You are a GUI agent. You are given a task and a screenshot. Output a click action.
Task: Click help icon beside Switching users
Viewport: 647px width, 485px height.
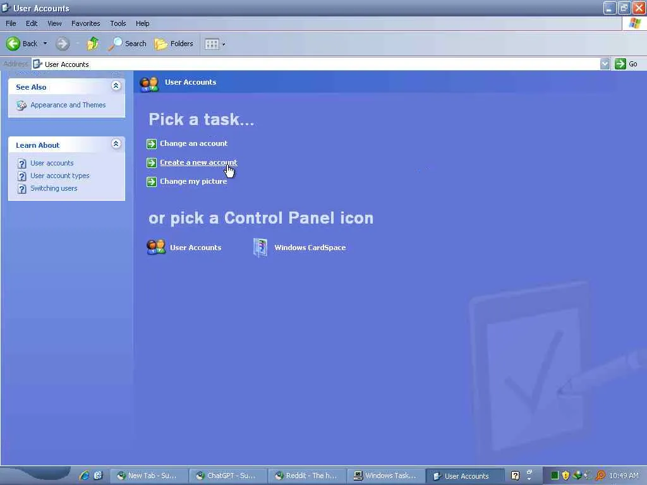(22, 189)
